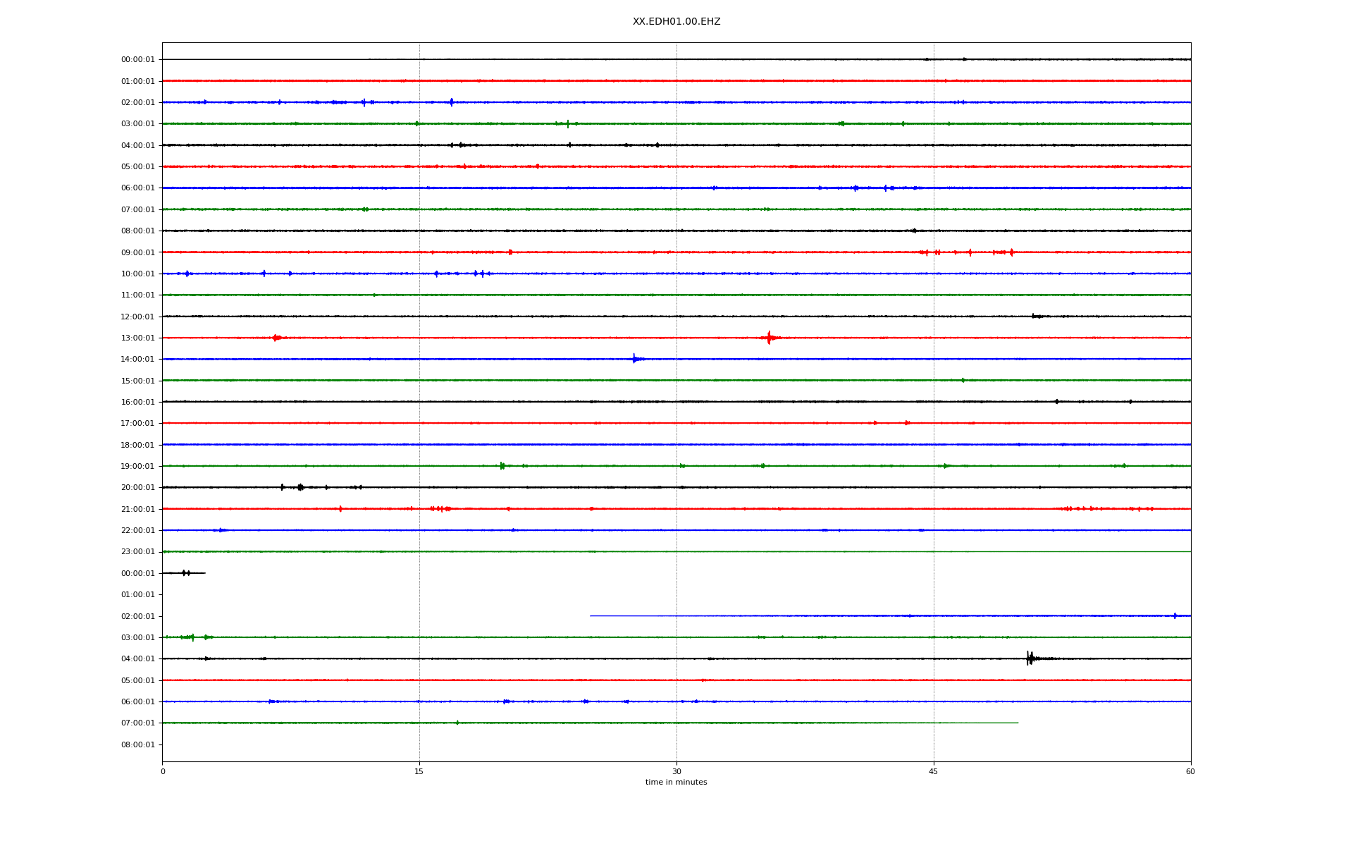1353x846 pixels.
Task: Click the 'time in minutes' axis label
Action: click(676, 783)
